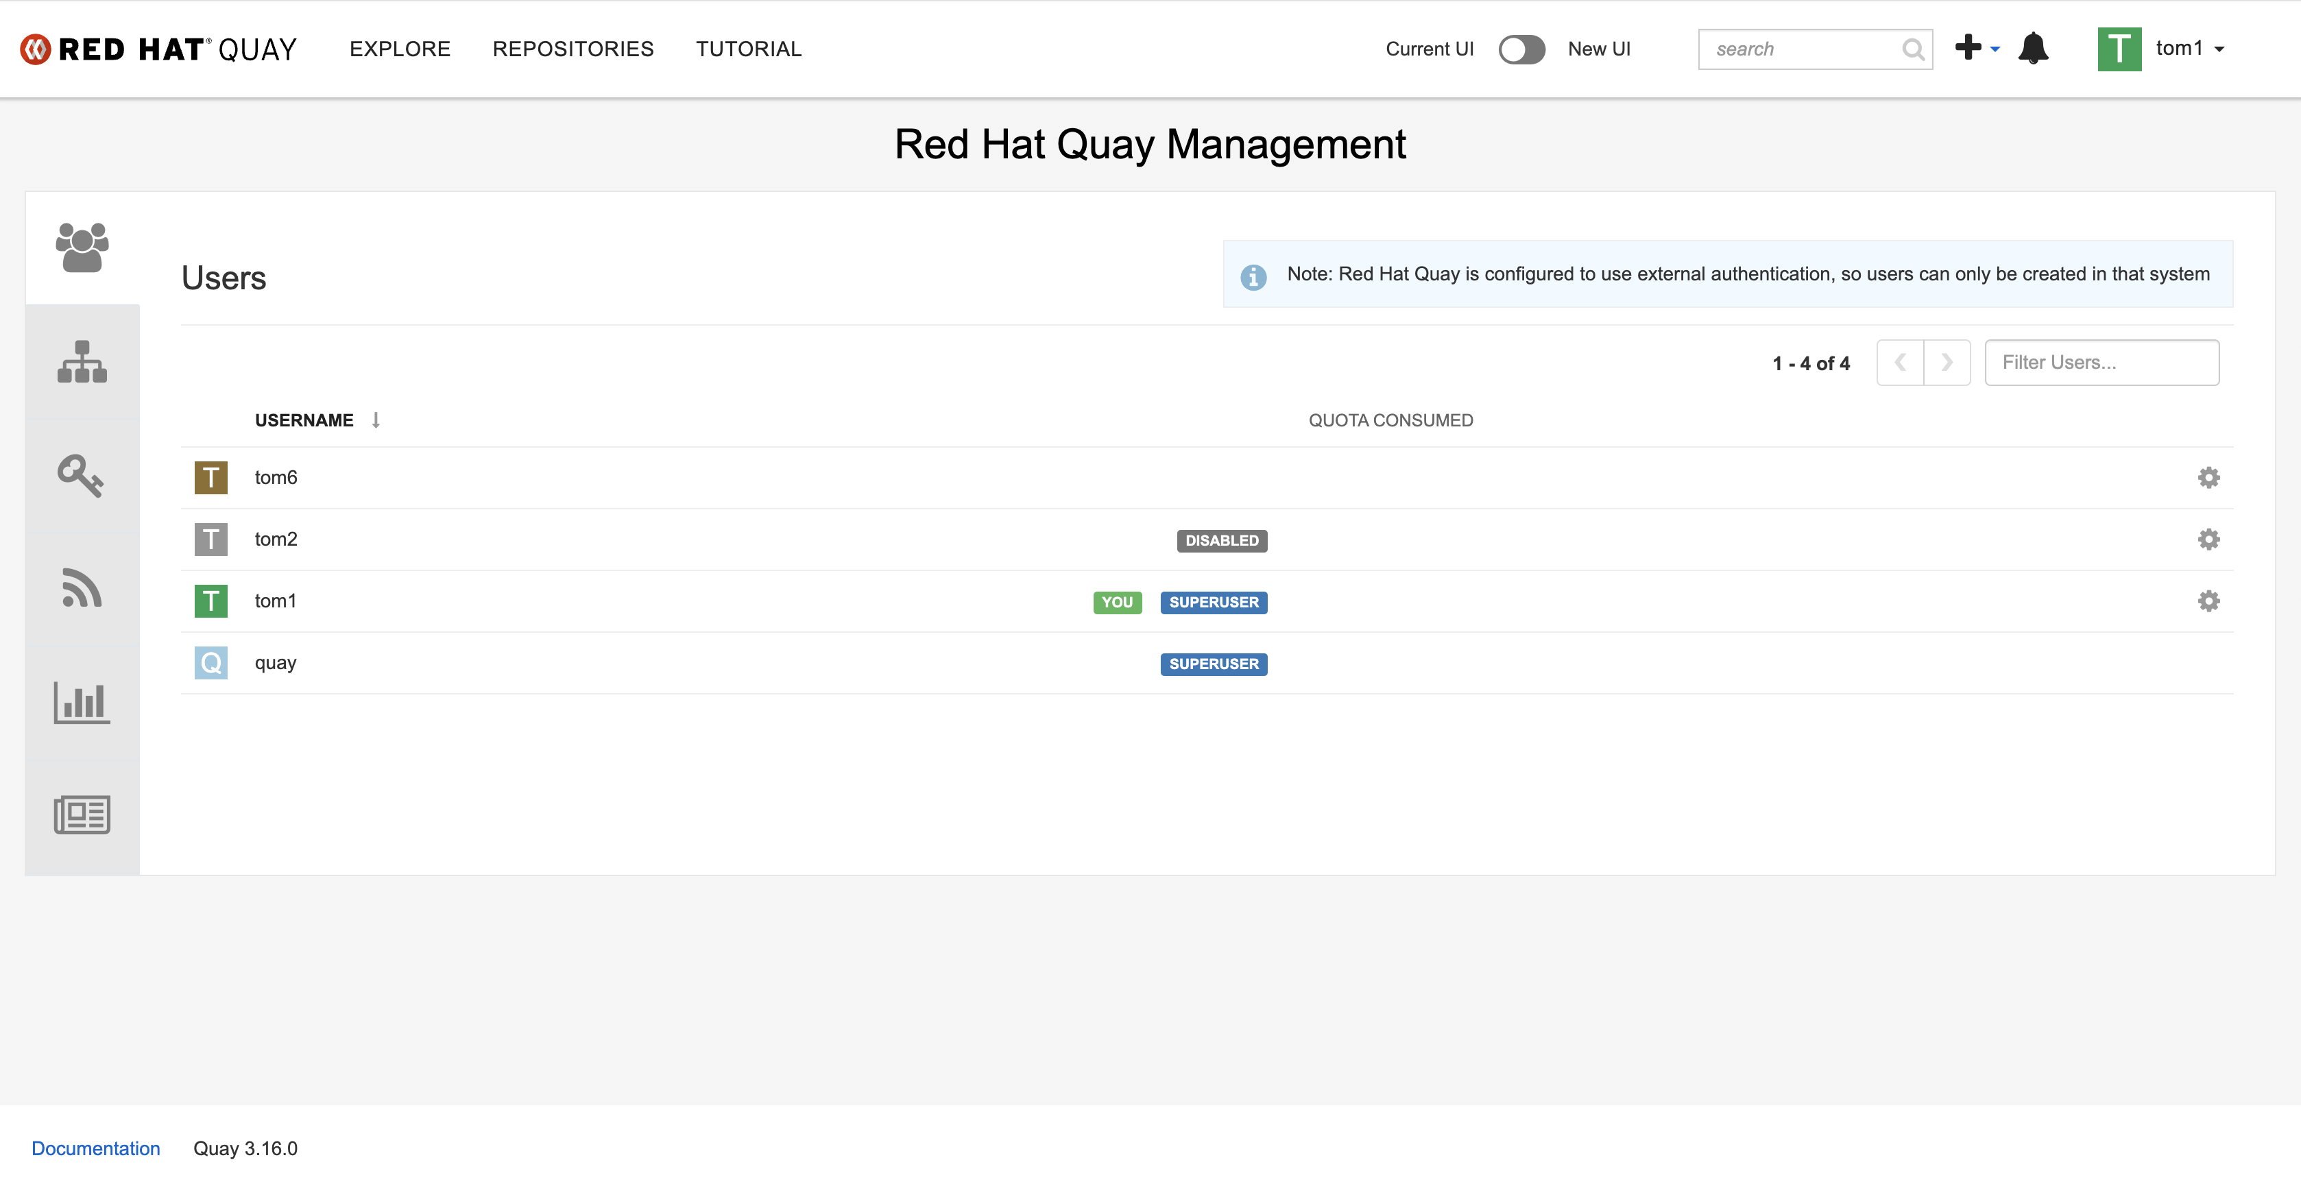Viewport: 2301px width, 1186px height.
Task: Click the search magnifier icon
Action: click(1912, 49)
